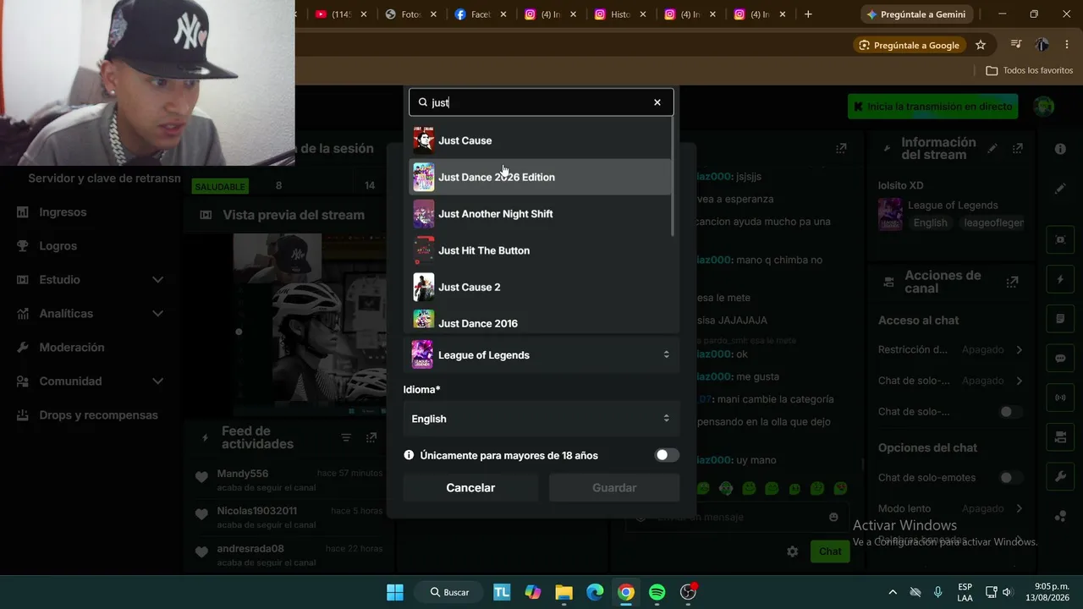Click the broadcast signal icon in the right toolbar
This screenshot has width=1083, height=609.
click(x=1060, y=397)
